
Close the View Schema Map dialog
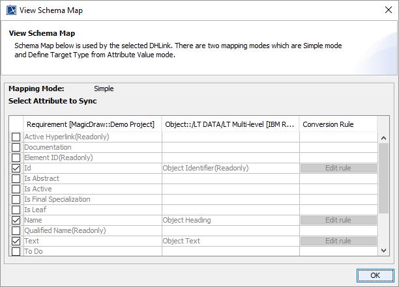click(384, 10)
